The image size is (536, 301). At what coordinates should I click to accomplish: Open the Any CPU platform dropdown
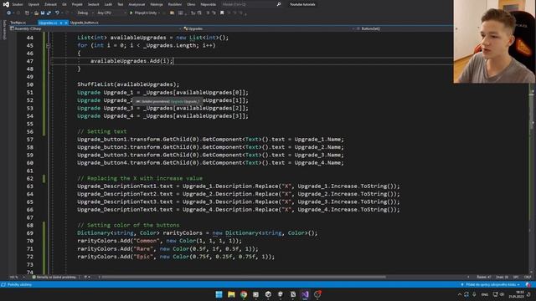[x=111, y=13]
